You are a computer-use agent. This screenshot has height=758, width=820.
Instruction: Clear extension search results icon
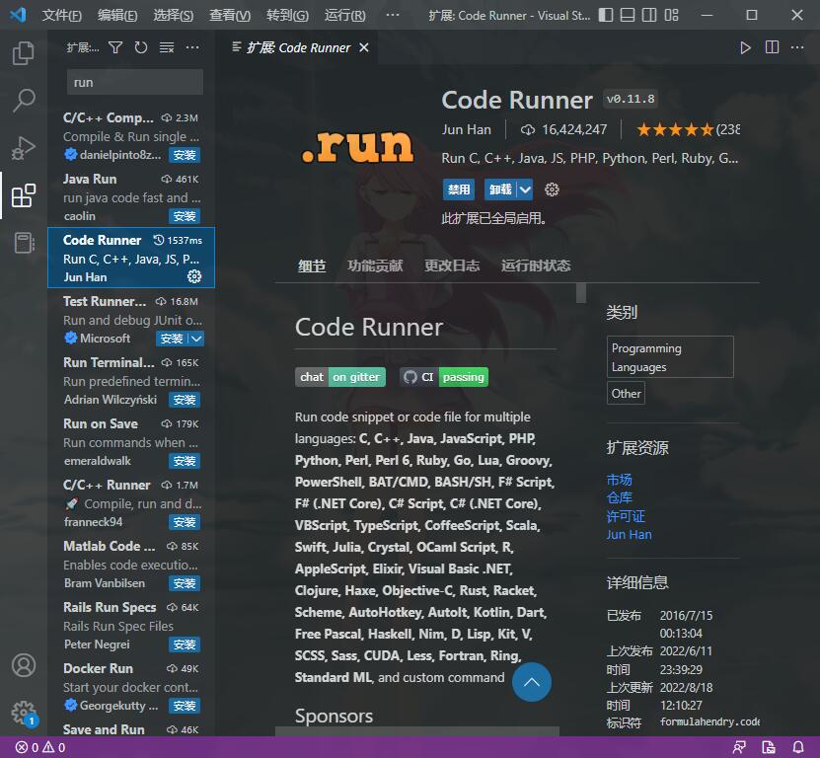[x=167, y=47]
